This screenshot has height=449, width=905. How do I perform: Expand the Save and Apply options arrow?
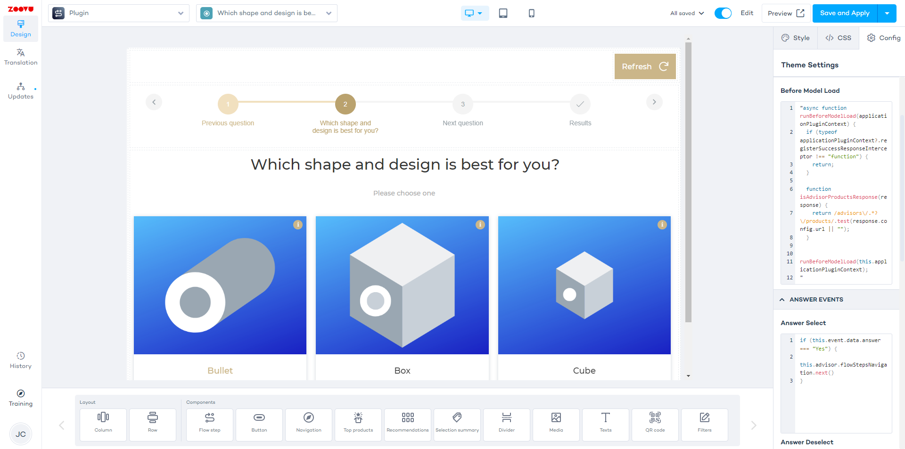point(887,13)
